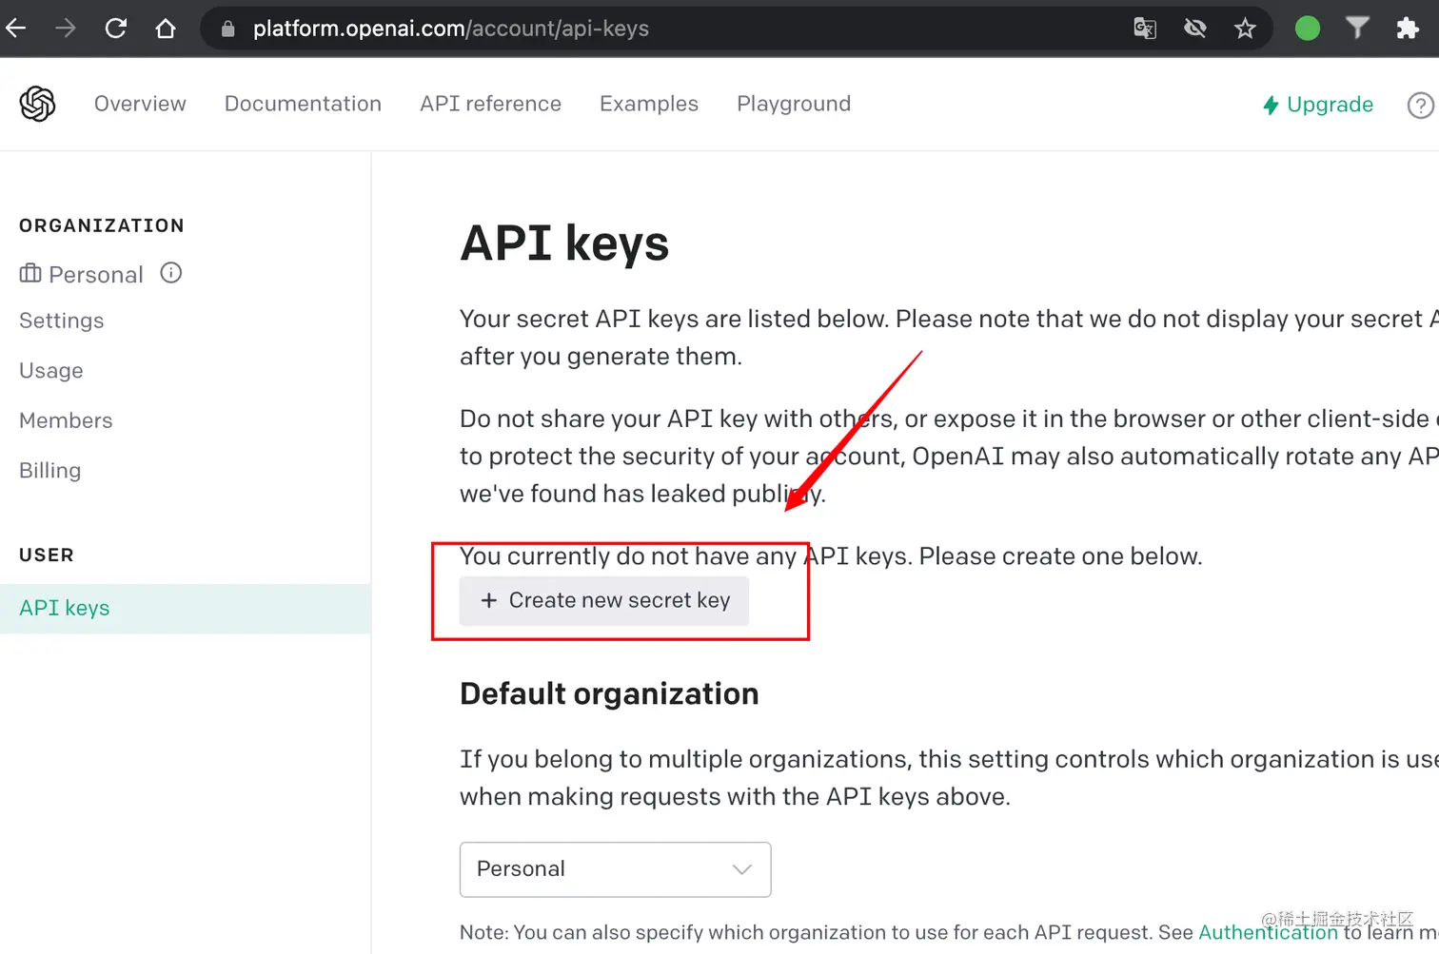
Task: Open Members in the sidebar
Action: pyautogui.click(x=66, y=420)
